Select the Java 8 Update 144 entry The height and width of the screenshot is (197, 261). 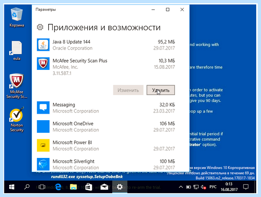[106, 45]
